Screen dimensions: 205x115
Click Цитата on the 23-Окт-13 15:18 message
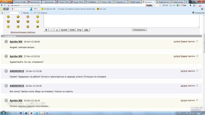(184, 71)
